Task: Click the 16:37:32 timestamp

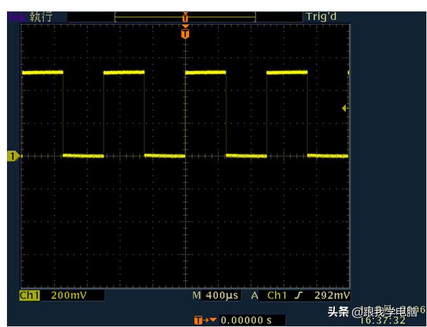Action: [x=383, y=320]
